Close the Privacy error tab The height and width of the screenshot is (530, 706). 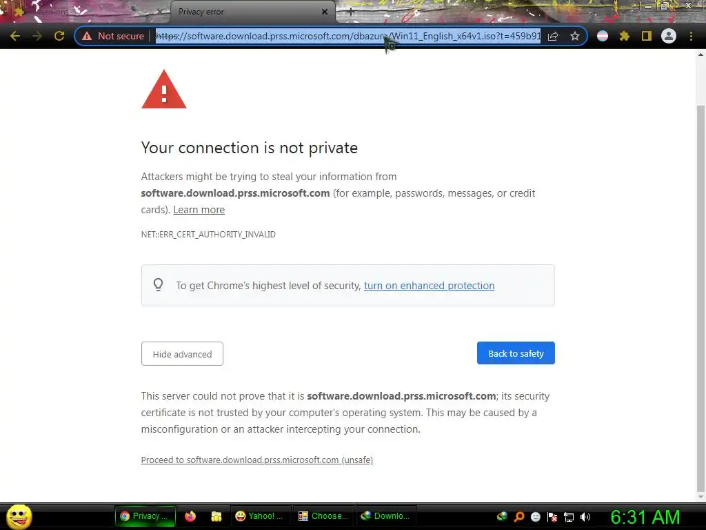[325, 12]
